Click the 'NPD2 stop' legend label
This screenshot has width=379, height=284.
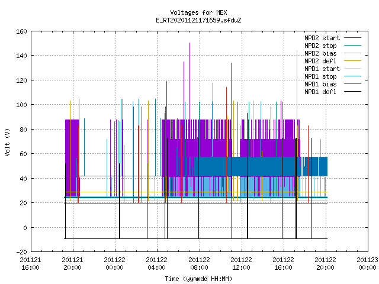[x=320, y=46]
